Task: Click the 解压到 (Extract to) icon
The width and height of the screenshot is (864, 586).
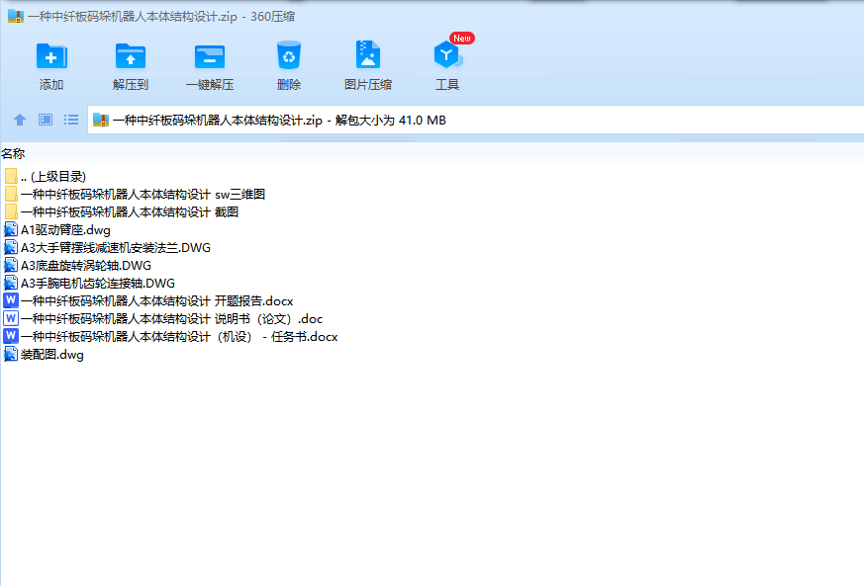Action: [x=131, y=56]
